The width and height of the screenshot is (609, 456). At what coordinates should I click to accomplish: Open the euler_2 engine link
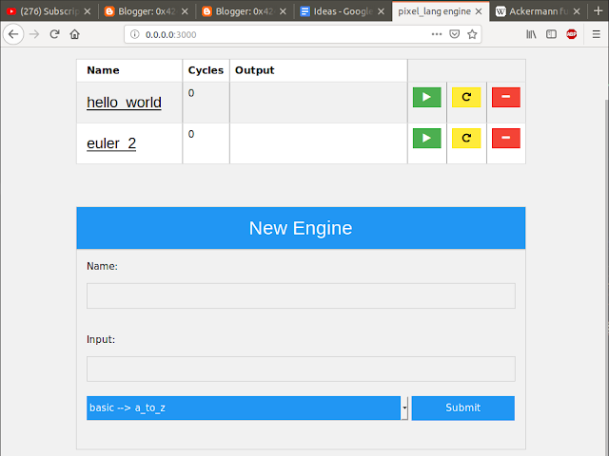111,143
